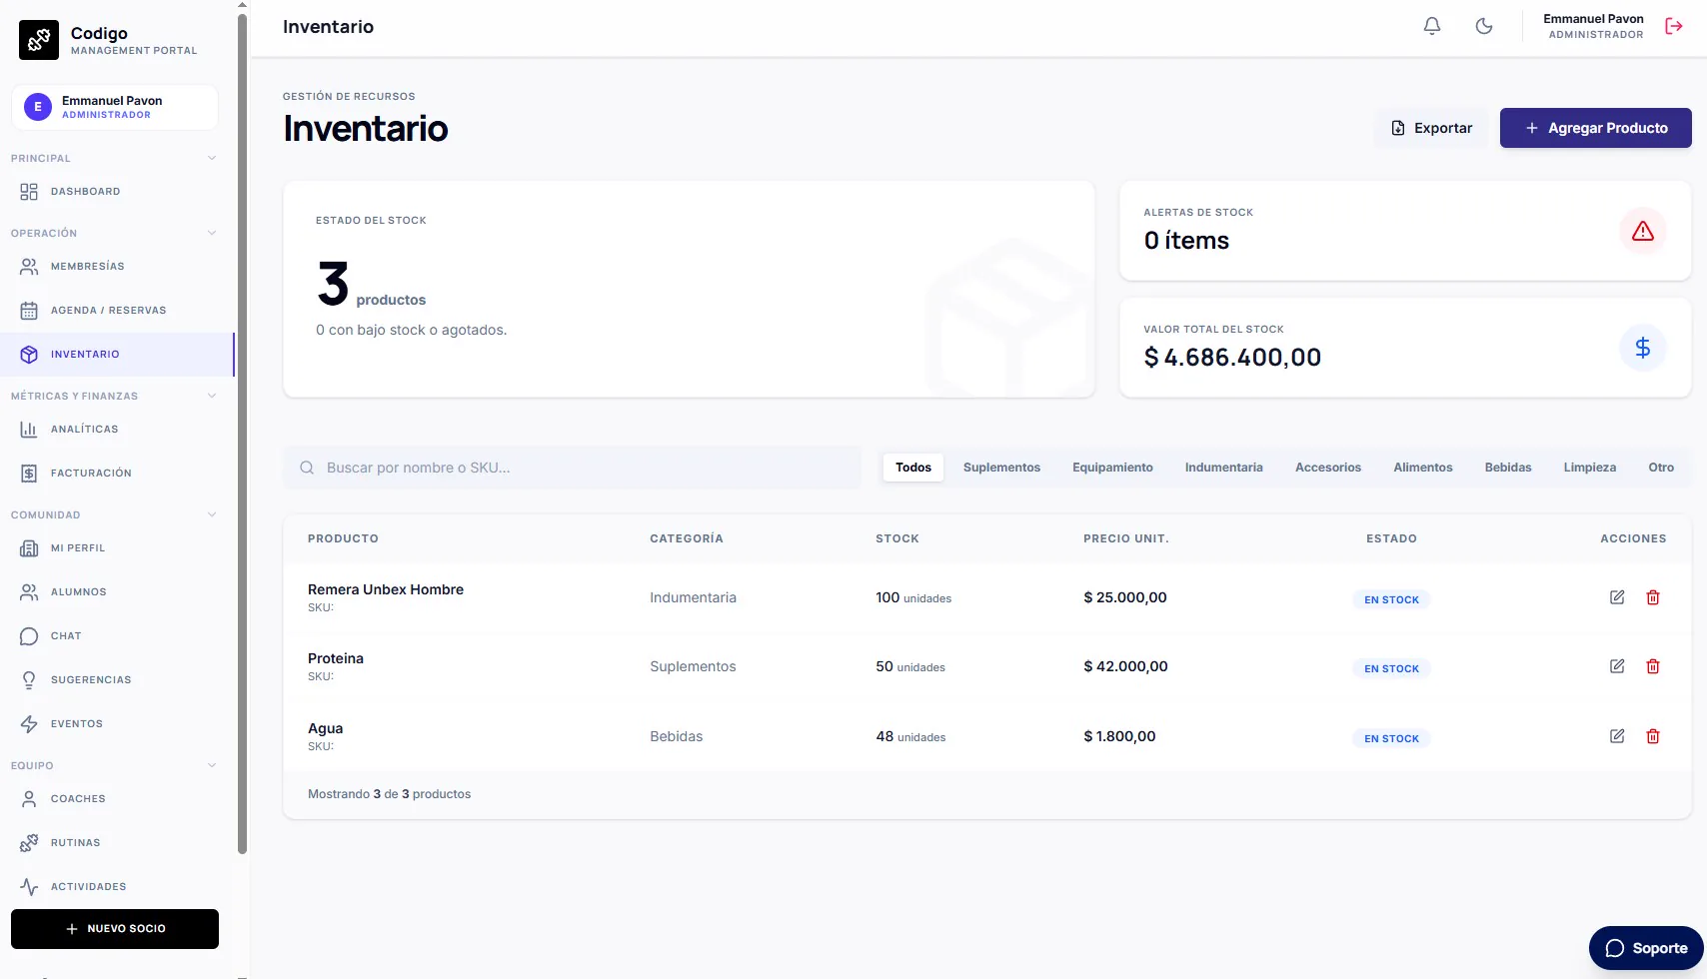Edit the Agua product
The width and height of the screenshot is (1707, 979).
[1617, 736]
